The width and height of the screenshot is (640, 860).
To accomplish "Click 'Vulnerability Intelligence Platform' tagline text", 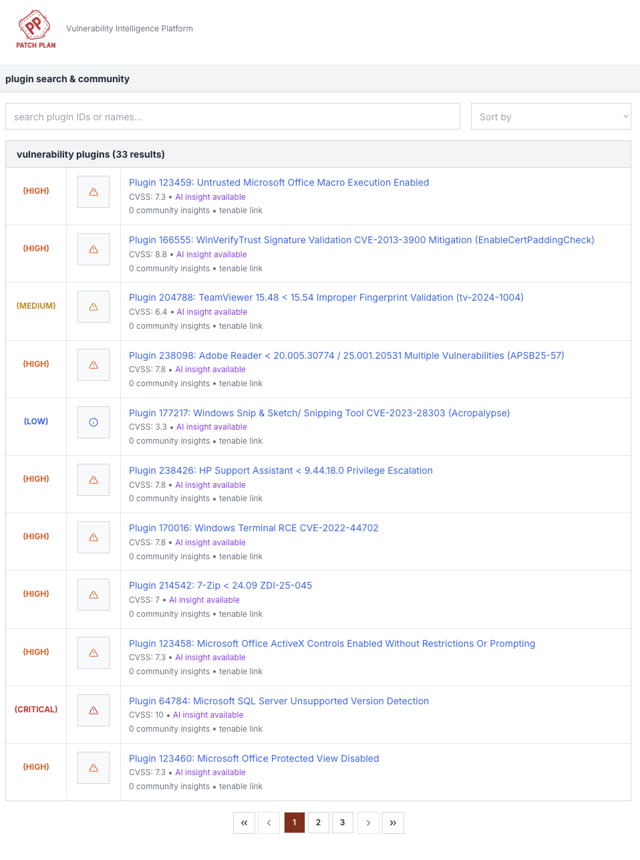I will coord(130,29).
